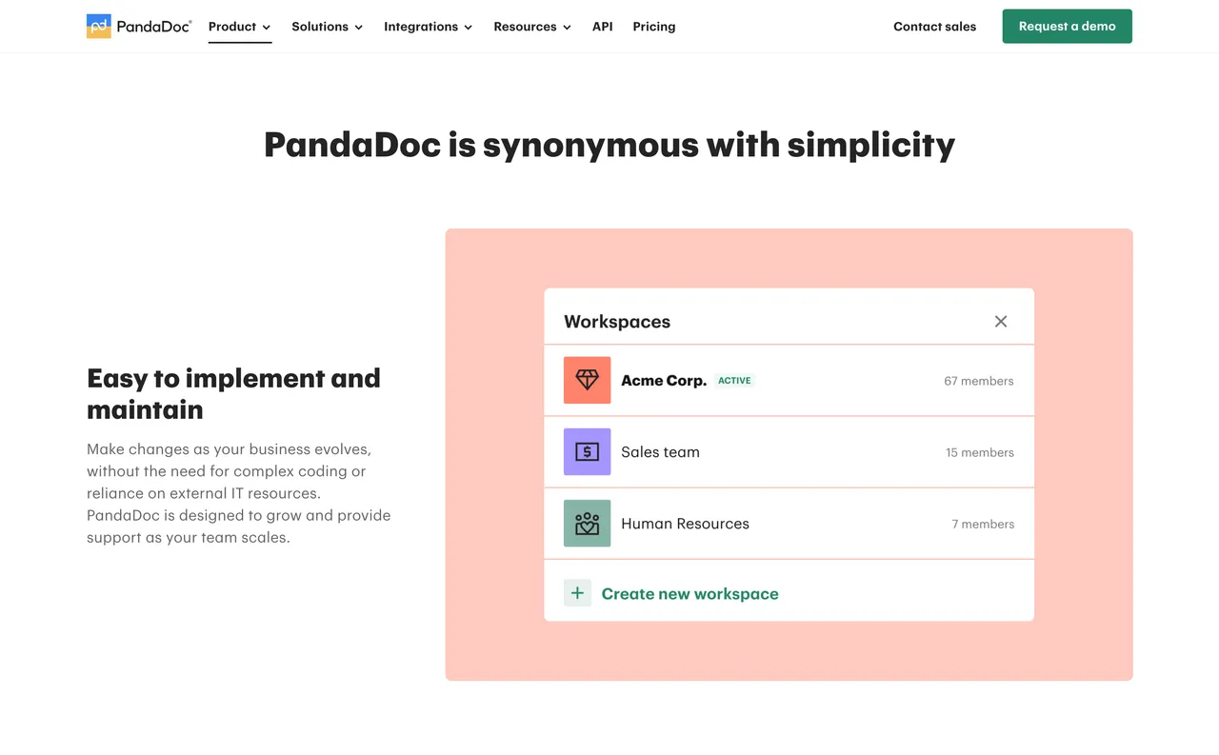The height and width of the screenshot is (755, 1219).
Task: Select the Acme Corp. workspace name
Action: pos(664,381)
